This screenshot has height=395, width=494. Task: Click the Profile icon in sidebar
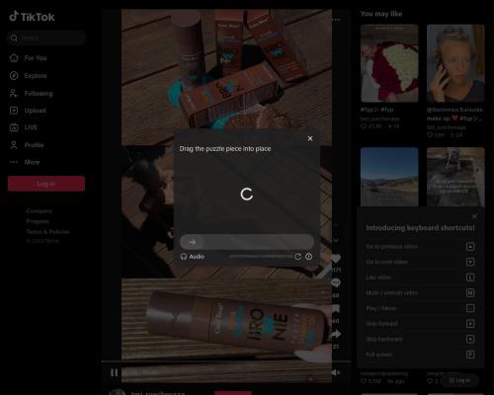(14, 145)
